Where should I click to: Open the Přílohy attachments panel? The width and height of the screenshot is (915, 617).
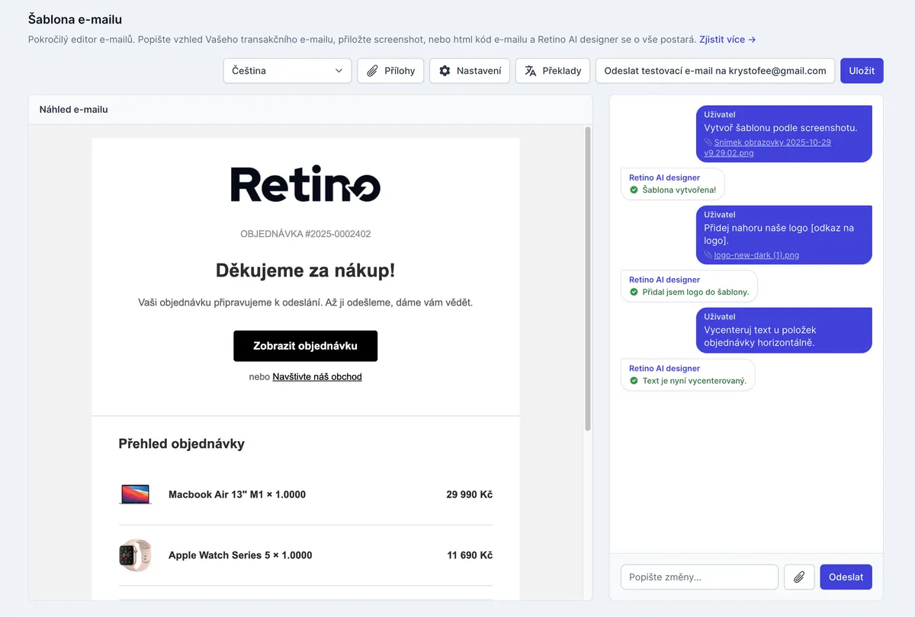(x=390, y=70)
